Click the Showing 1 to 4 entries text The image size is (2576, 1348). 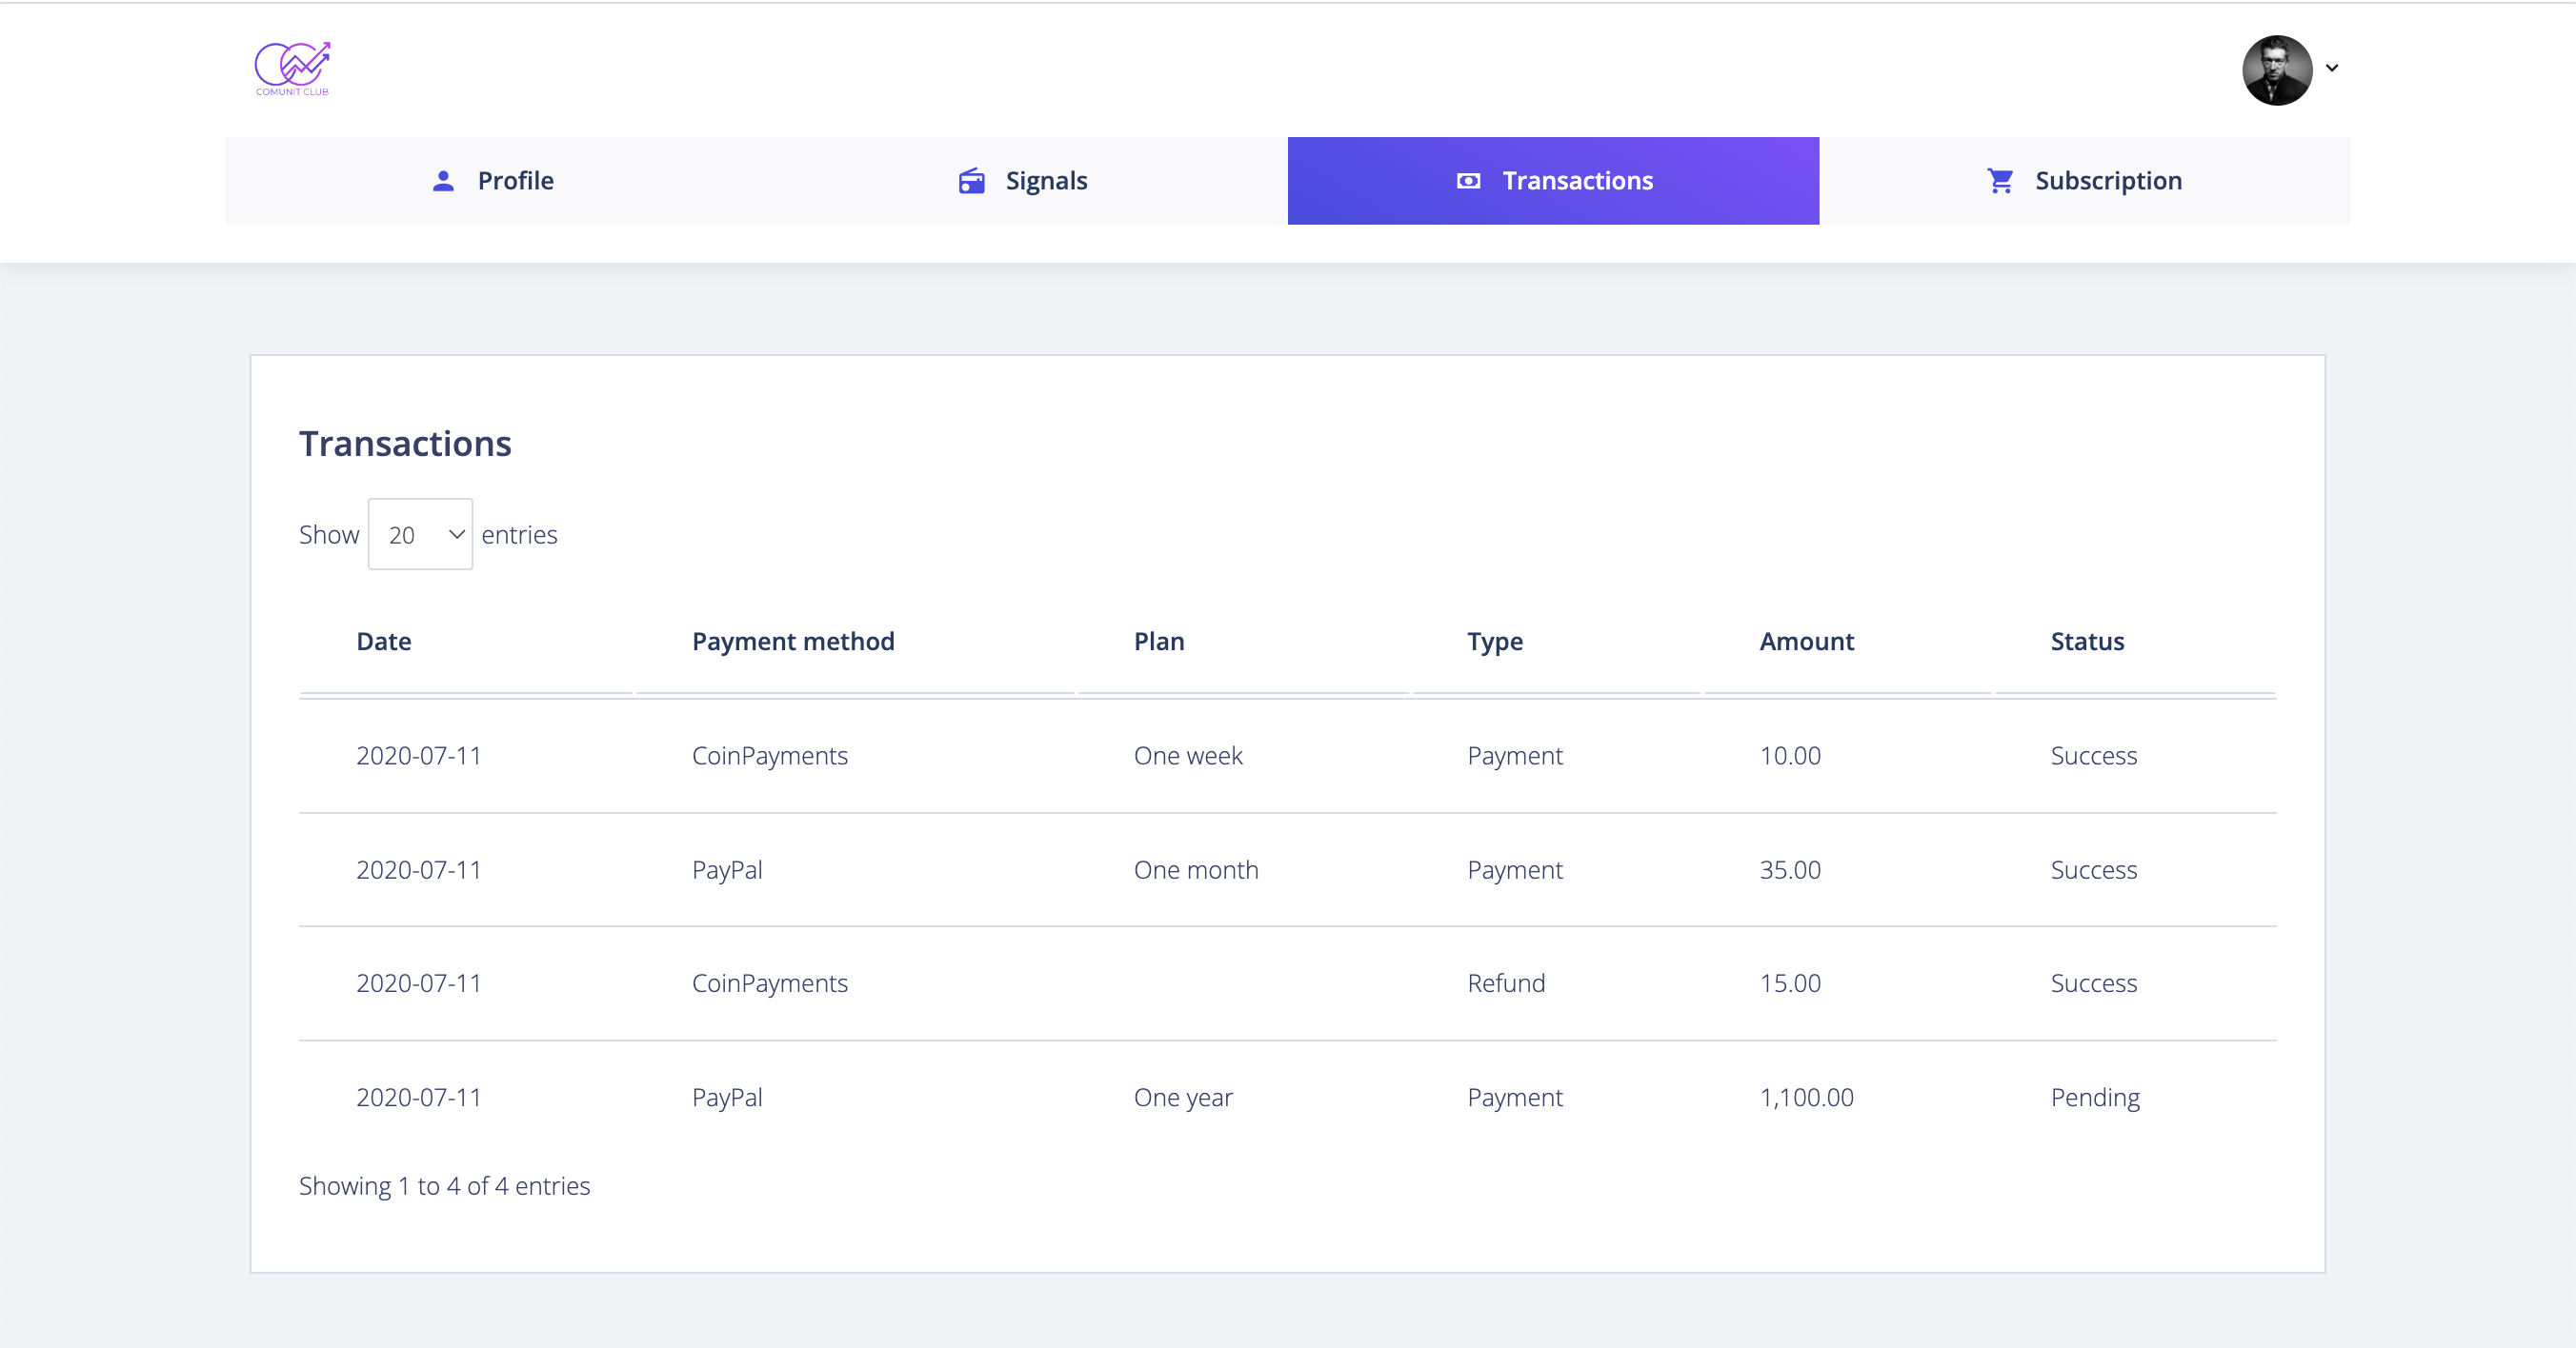[444, 1186]
